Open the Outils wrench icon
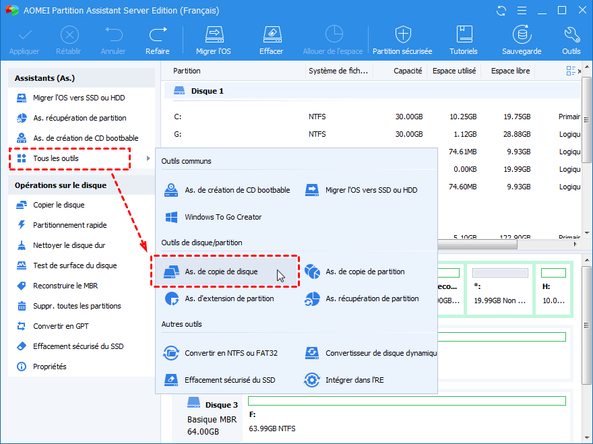The image size is (593, 444). pyautogui.click(x=571, y=35)
